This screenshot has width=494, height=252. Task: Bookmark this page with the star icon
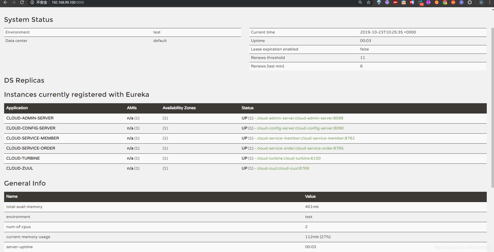[x=369, y=2]
